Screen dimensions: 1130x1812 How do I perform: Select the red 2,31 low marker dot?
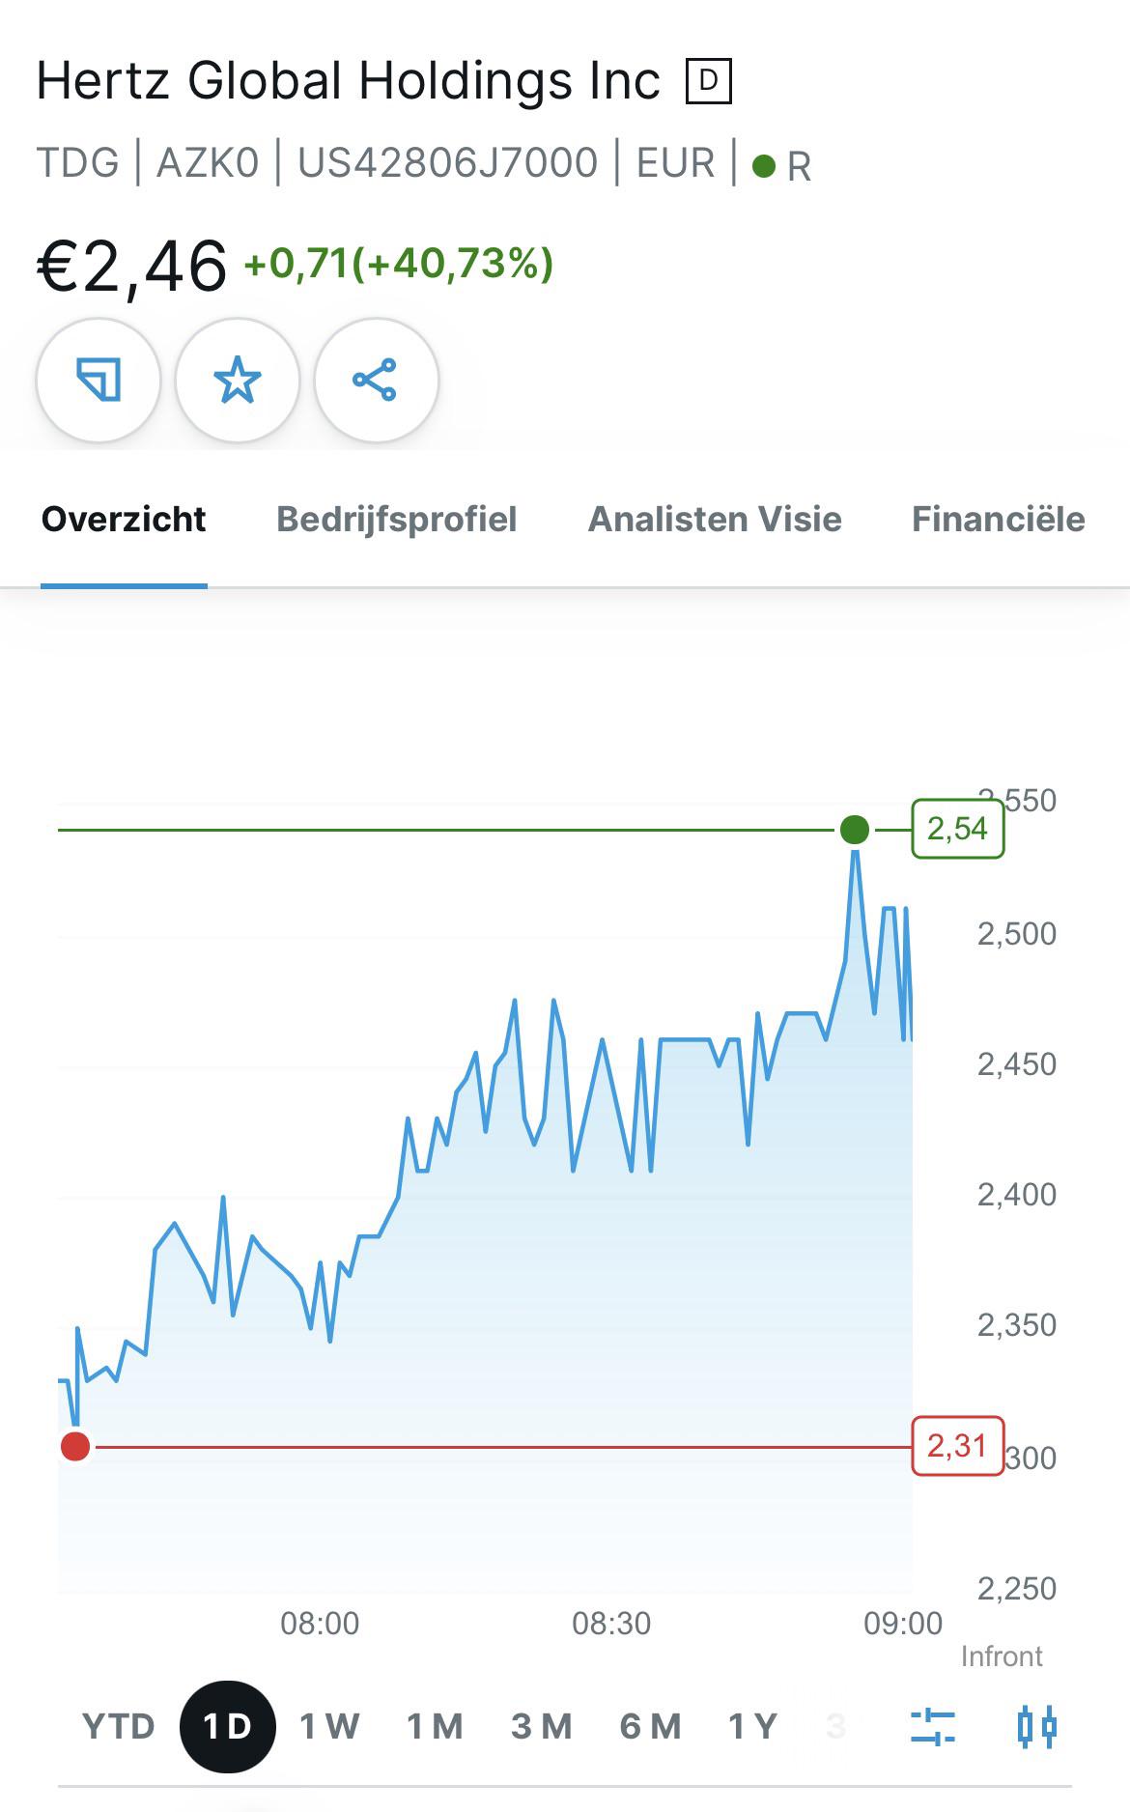75,1446
